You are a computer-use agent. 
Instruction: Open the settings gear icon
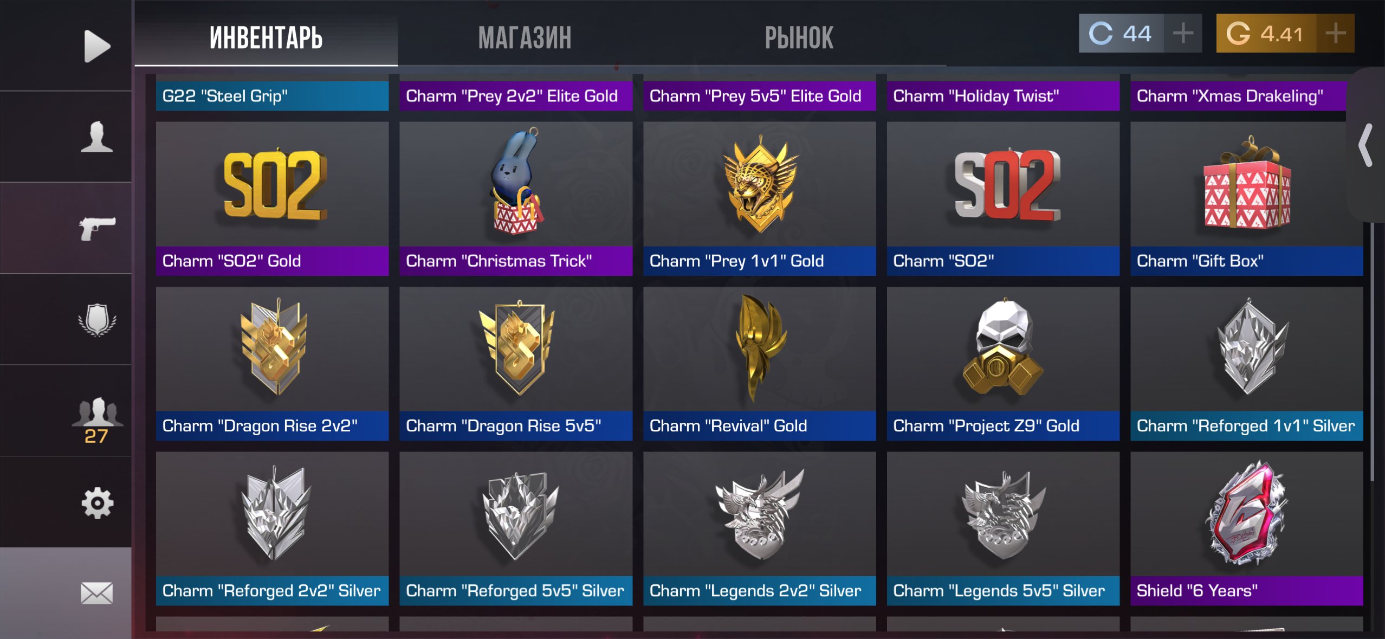tap(97, 502)
